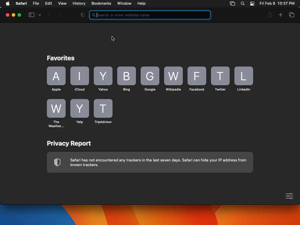Open the Facebook favorite tile

[x=197, y=76]
